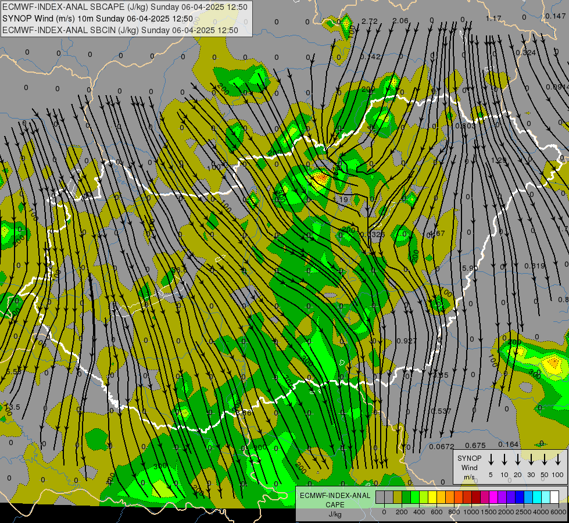Click the map value '3.66'

coord(244,413)
